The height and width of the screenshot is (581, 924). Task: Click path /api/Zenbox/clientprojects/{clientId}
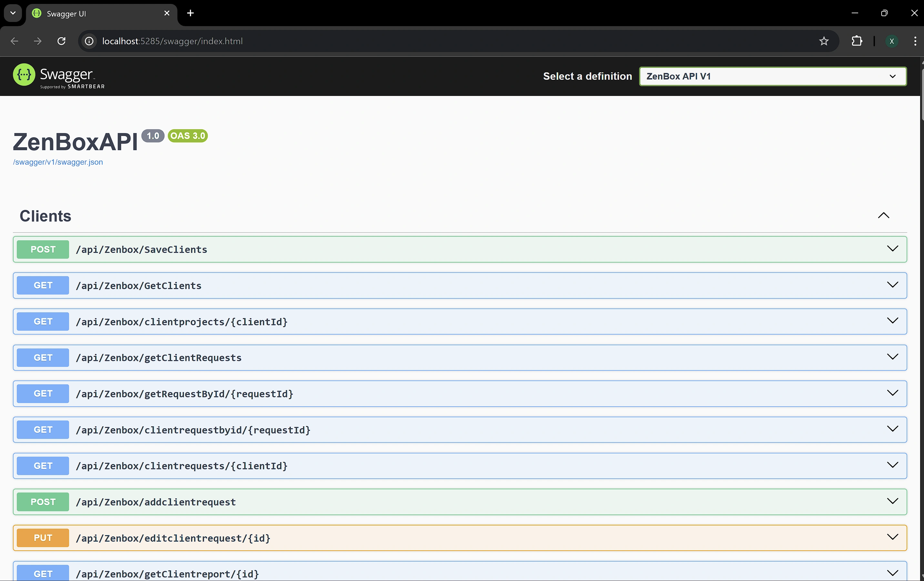pyautogui.click(x=181, y=322)
